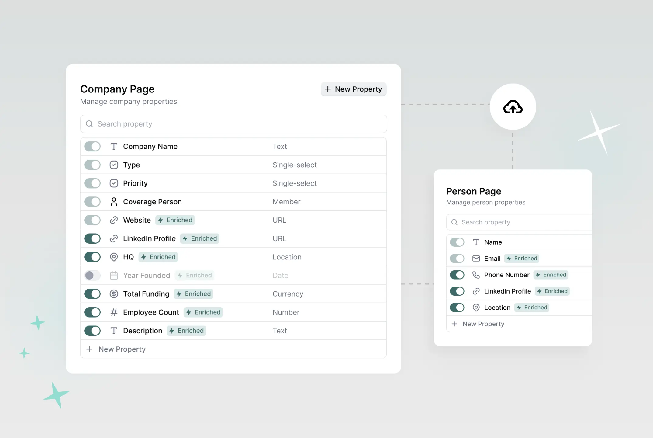Click the dollar icon beside Total Funding
This screenshot has height=438, width=653.
(x=114, y=294)
